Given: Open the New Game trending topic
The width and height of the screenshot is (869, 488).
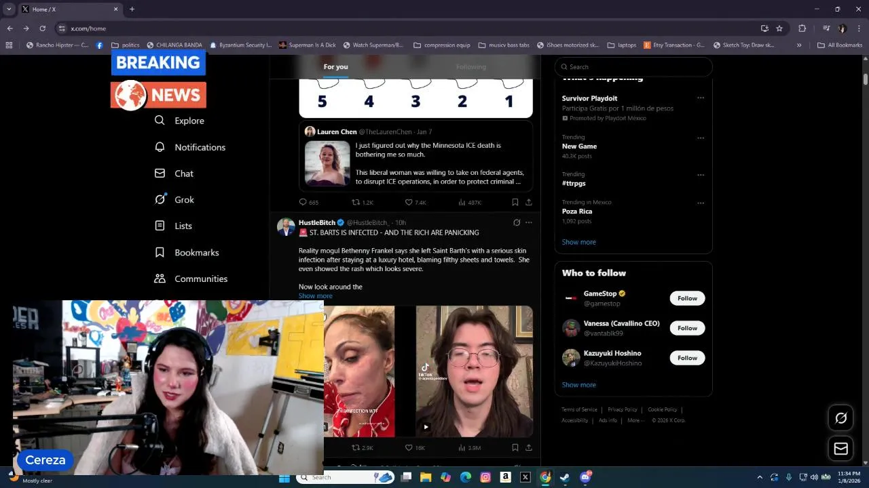Looking at the screenshot, I should [579, 146].
